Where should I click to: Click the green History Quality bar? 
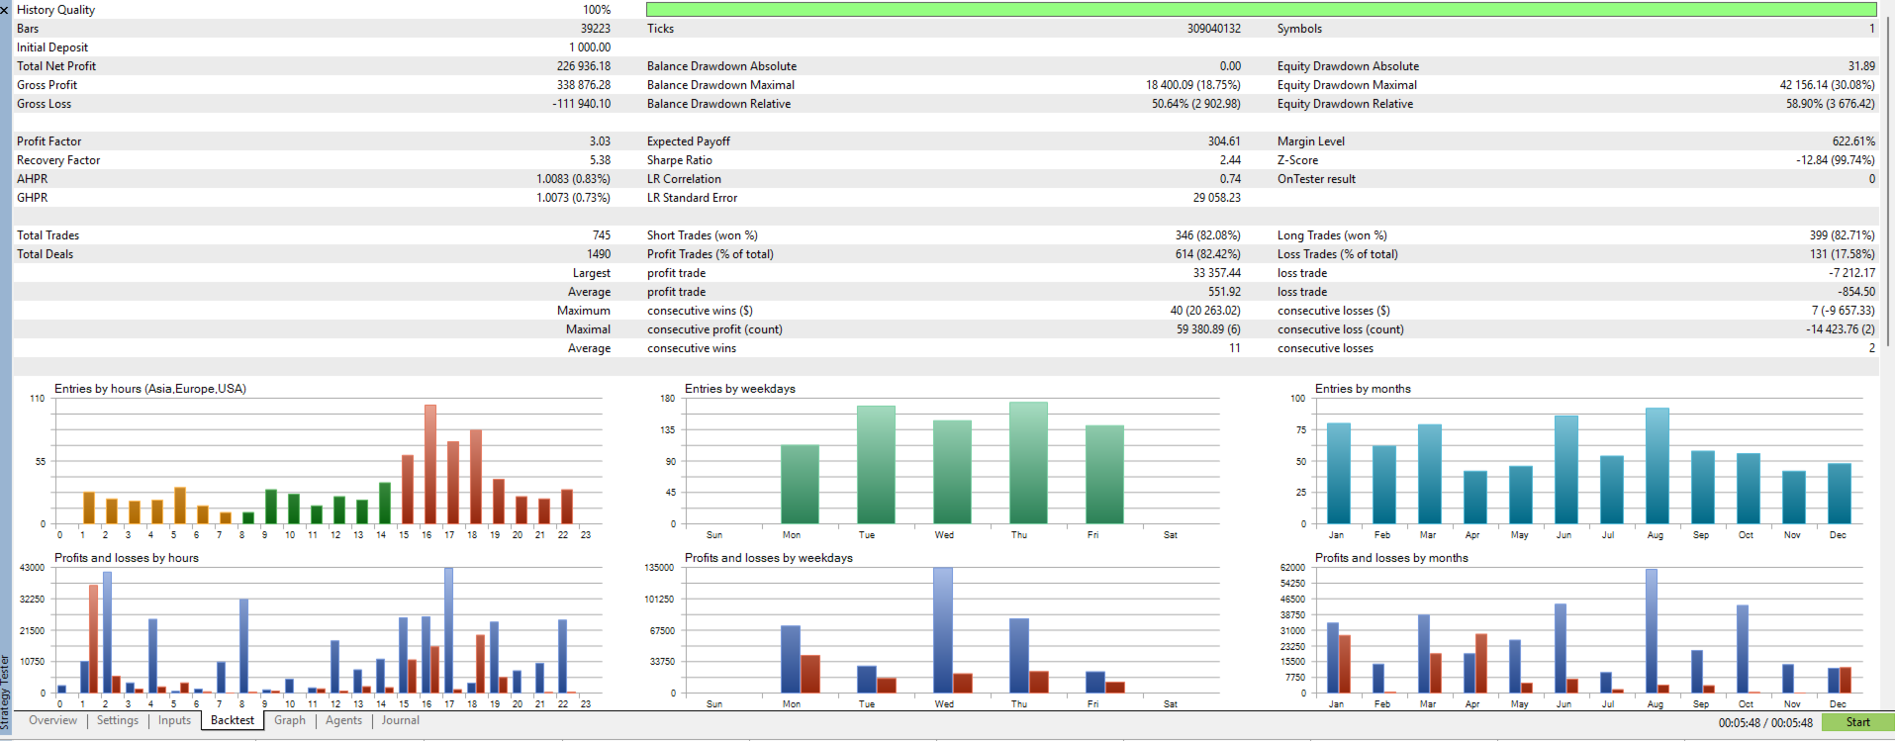click(1261, 10)
